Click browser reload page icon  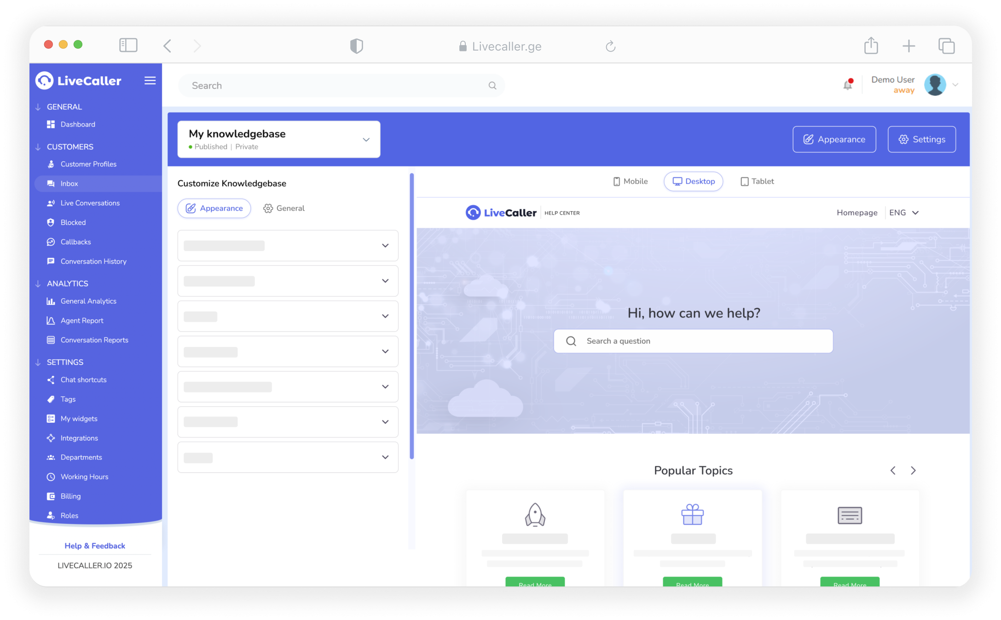610,46
